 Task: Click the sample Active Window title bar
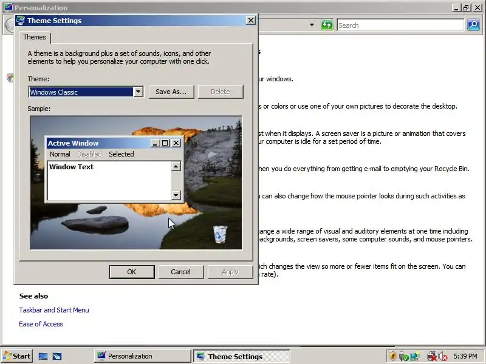114,143
